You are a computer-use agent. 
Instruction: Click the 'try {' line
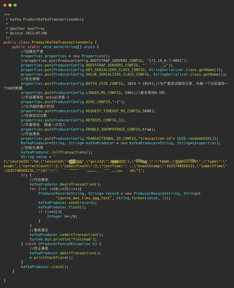[x=26, y=175]
